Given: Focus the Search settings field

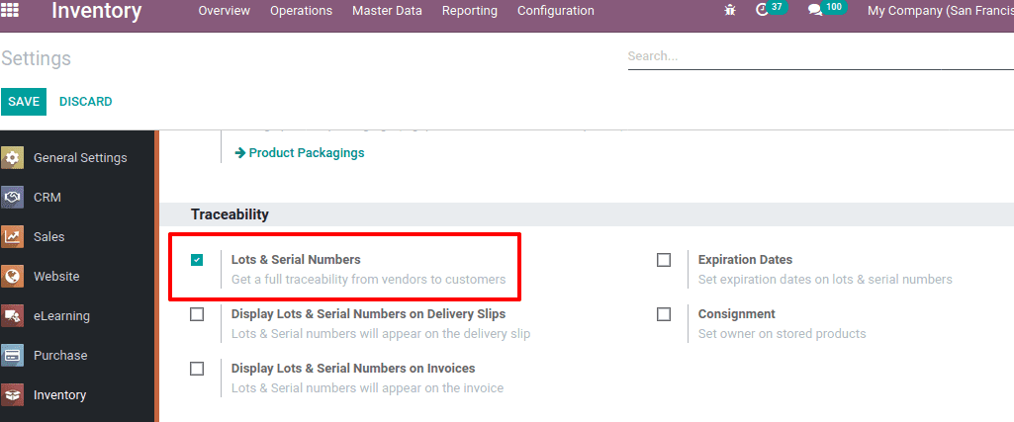Looking at the screenshot, I should click(x=821, y=56).
